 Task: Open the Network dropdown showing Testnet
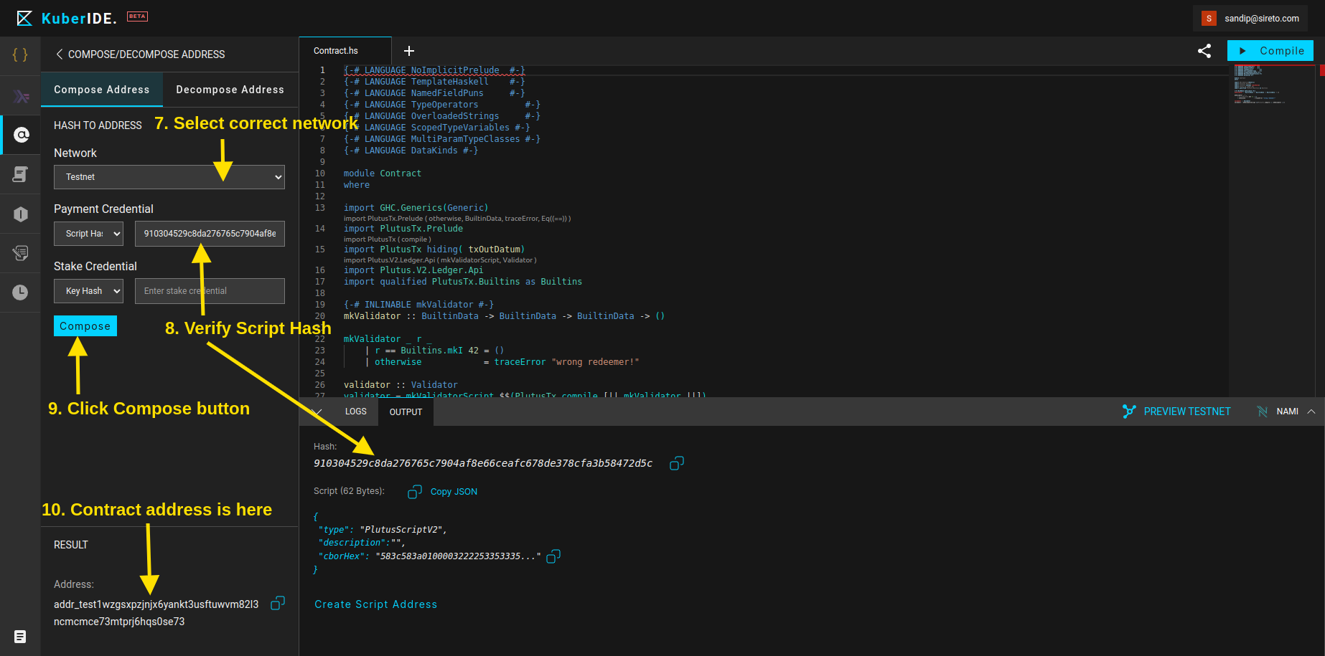coord(169,177)
